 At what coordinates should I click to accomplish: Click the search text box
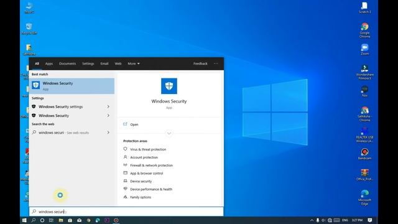(x=126, y=212)
